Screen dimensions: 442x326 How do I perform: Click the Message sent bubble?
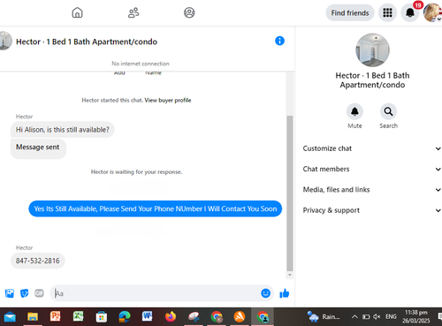point(38,148)
